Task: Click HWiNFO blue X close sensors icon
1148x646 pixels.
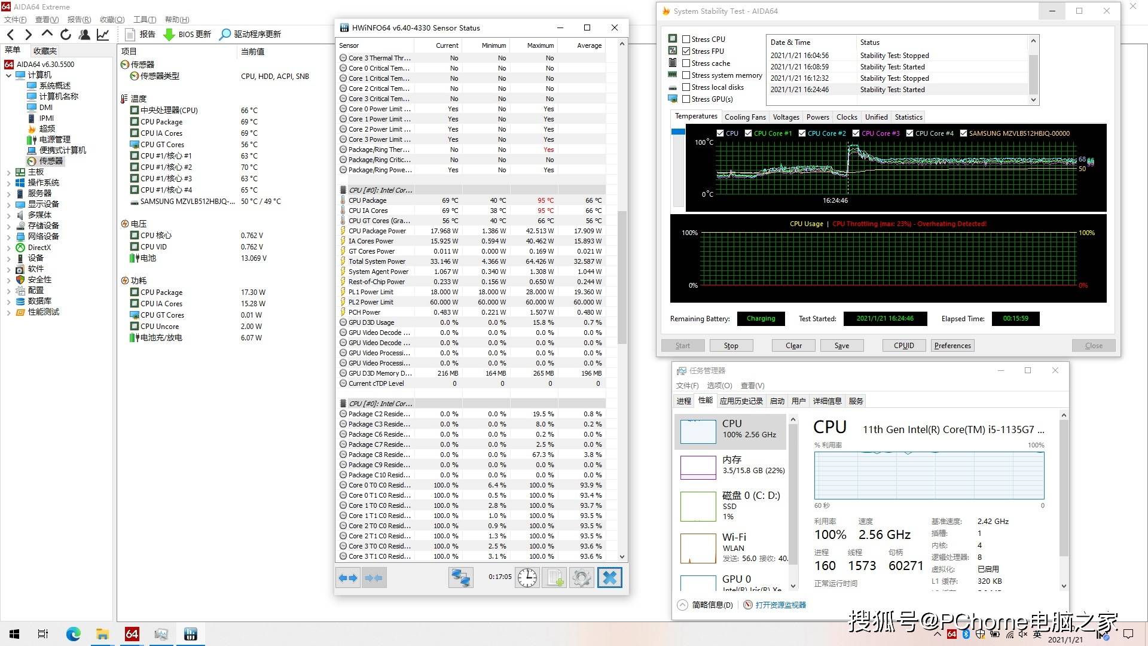Action: (x=610, y=578)
